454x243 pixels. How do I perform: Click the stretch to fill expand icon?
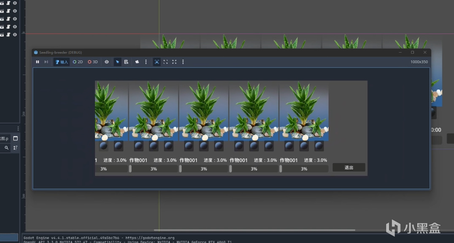pos(174,62)
